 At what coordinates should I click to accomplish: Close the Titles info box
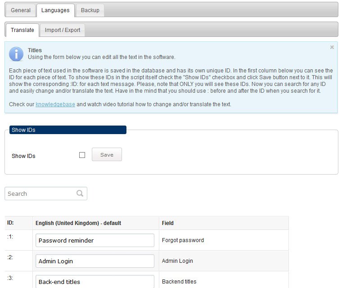[x=332, y=47]
